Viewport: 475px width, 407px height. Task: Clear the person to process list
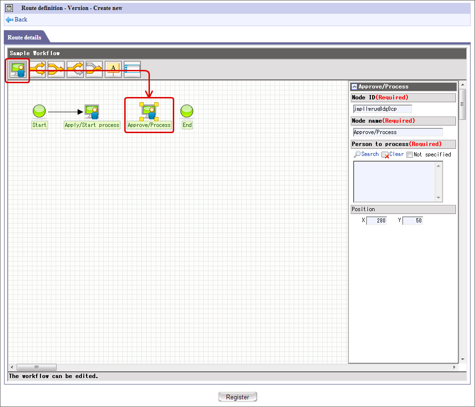(x=396, y=155)
